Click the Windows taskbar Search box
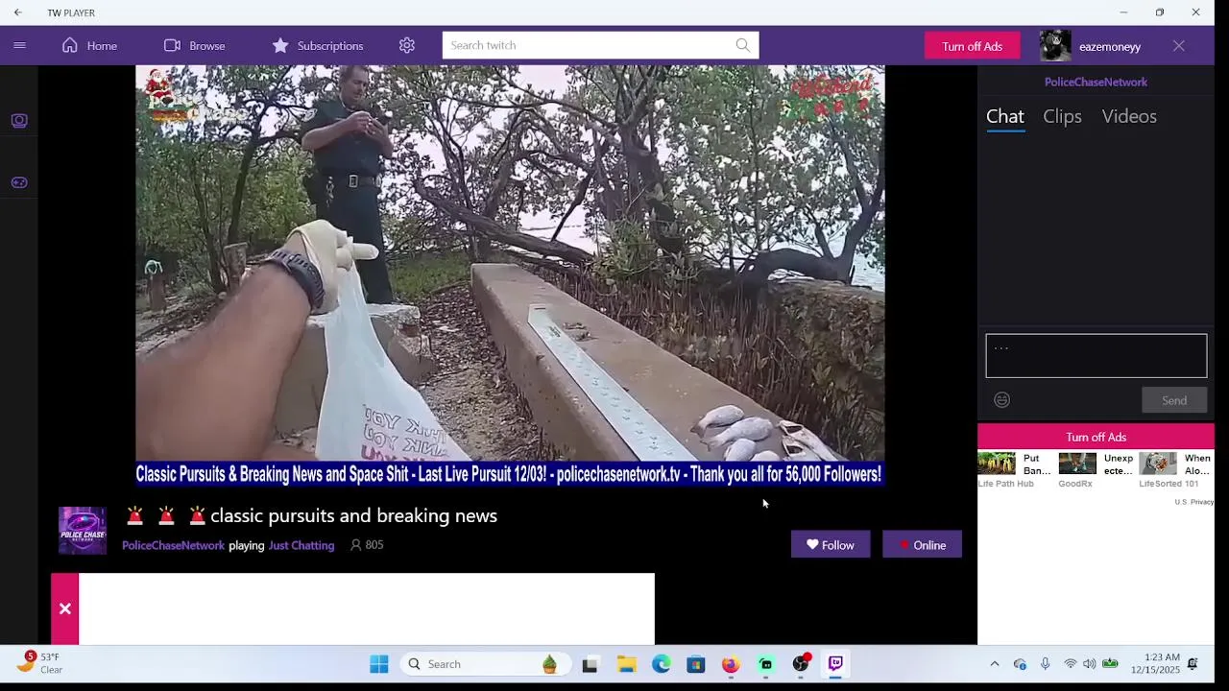This screenshot has width=1229, height=691. (486, 664)
